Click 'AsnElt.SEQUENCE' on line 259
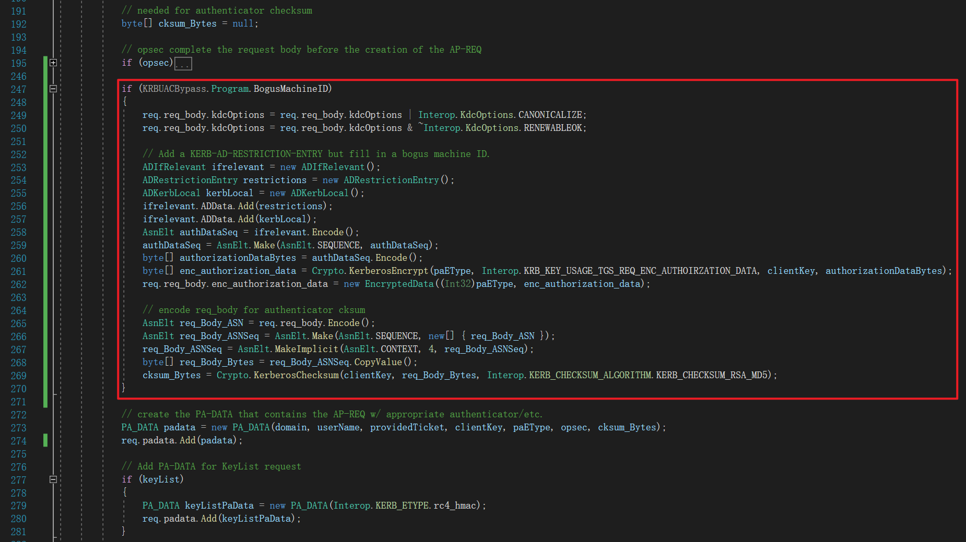Screen dimensions: 966x542 click(320, 245)
